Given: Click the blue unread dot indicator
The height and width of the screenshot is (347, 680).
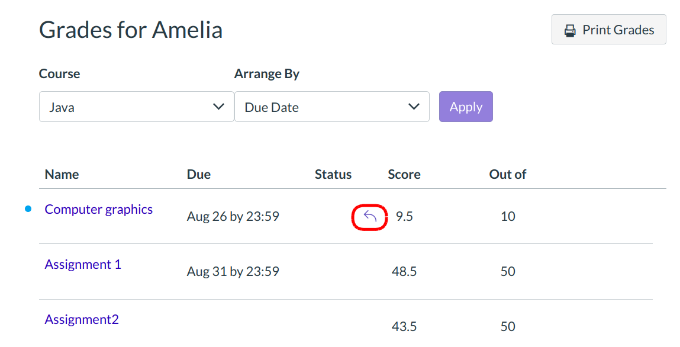Looking at the screenshot, I should click(x=28, y=209).
